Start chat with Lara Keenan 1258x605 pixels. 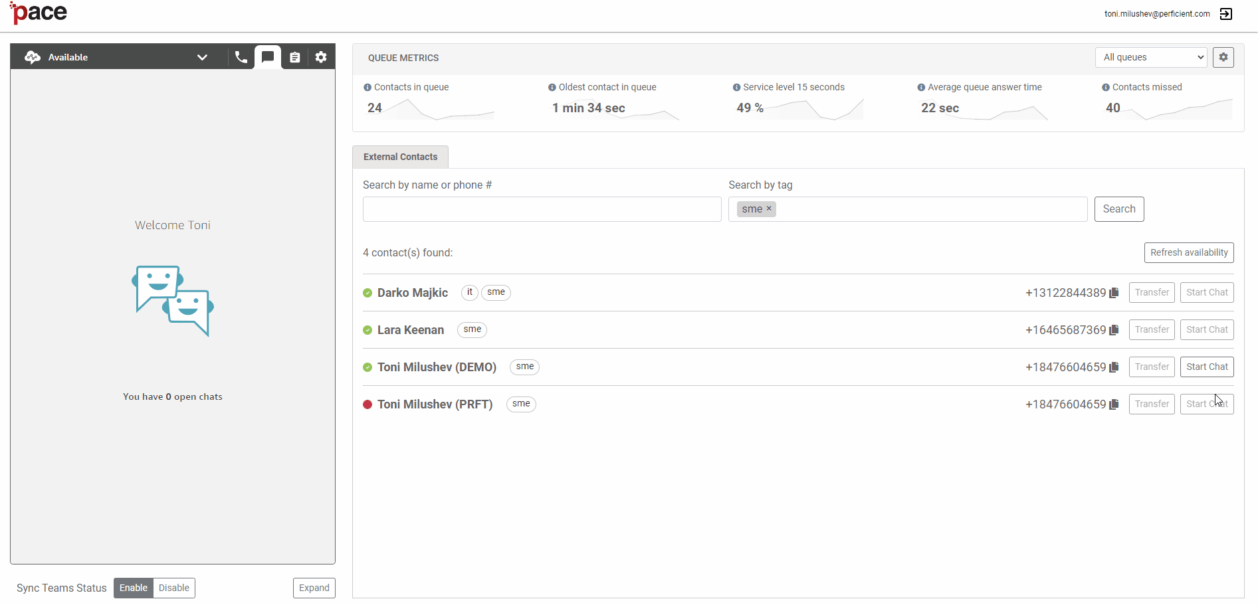pos(1207,329)
